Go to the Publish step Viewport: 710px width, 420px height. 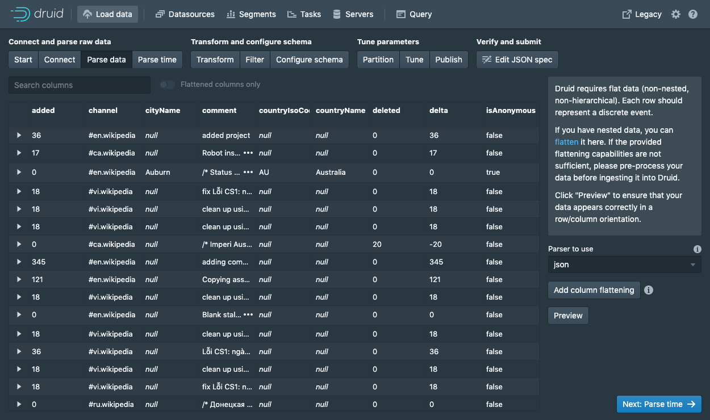[449, 60]
